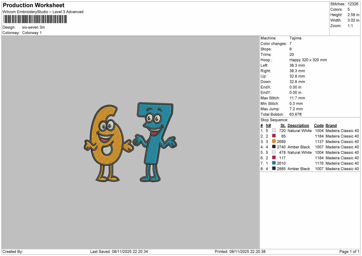This screenshot has height=256, width=362.
Task: Click the Last Saved timestamp in footer
Action: click(x=119, y=251)
